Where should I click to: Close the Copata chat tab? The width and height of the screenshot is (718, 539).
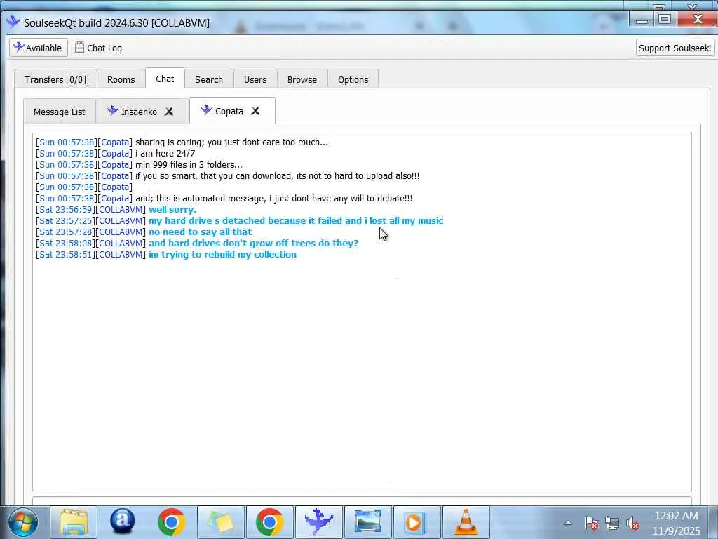[x=255, y=111]
